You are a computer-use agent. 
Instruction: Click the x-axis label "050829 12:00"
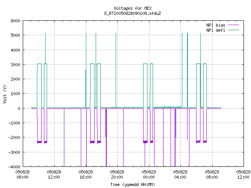pyautogui.click(x=243, y=175)
